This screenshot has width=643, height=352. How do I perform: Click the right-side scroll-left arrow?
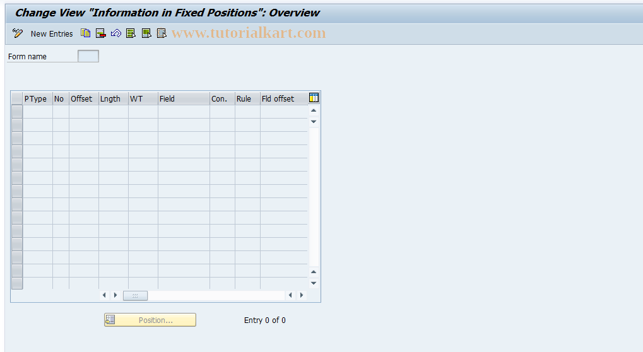[290, 295]
